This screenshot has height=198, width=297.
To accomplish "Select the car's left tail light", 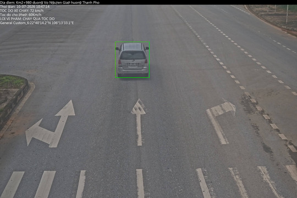I will 120,62.
